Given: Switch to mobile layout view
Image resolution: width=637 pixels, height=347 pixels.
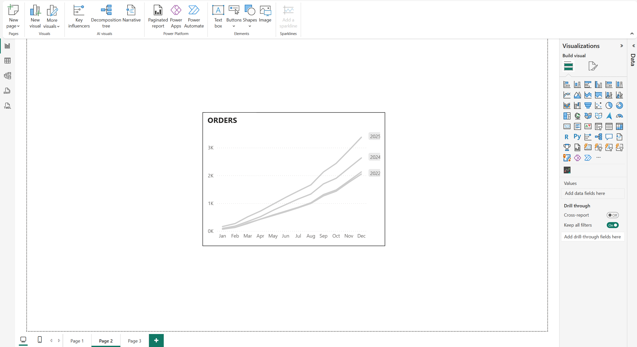Looking at the screenshot, I should click(39, 340).
